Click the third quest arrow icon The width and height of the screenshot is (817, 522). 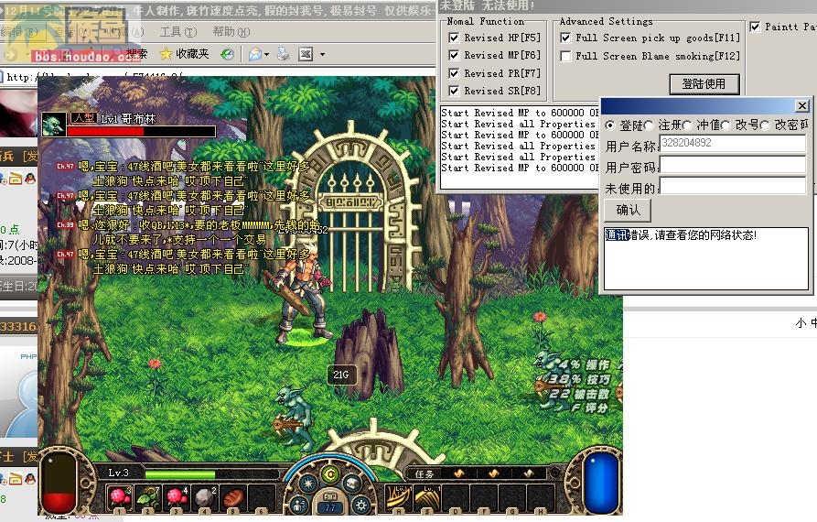pyautogui.click(x=529, y=473)
